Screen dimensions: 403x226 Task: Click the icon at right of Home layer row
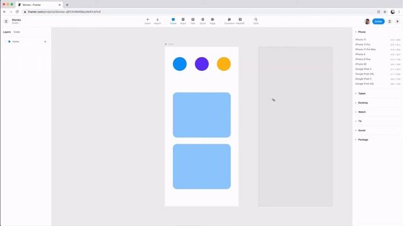(x=45, y=41)
